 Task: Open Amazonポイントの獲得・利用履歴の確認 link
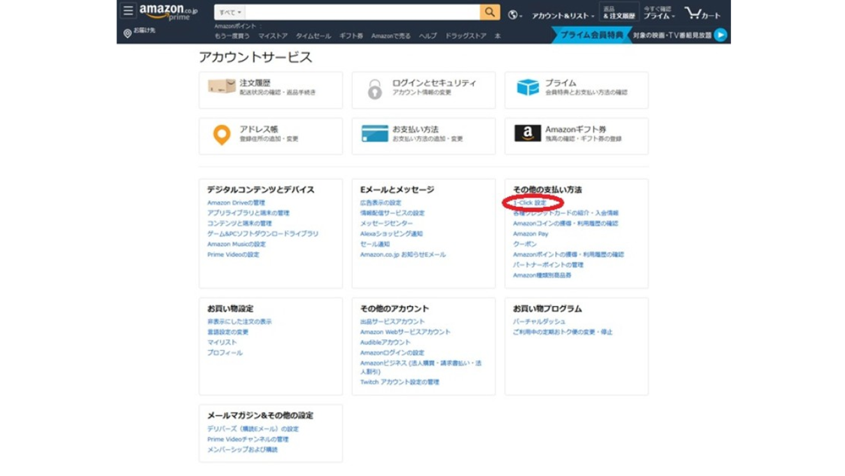(568, 254)
